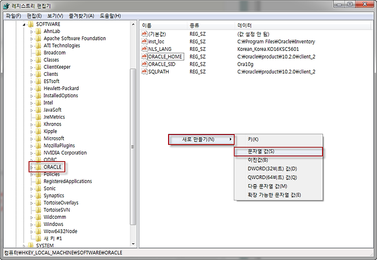Image resolution: width=377 pixels, height=260 pixels.
Task: Click the folder icon beside Apache Software Foundation
Action: point(38,38)
